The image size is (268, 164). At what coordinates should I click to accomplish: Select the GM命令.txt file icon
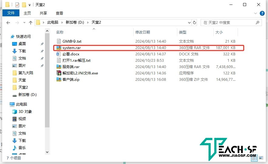59,41
